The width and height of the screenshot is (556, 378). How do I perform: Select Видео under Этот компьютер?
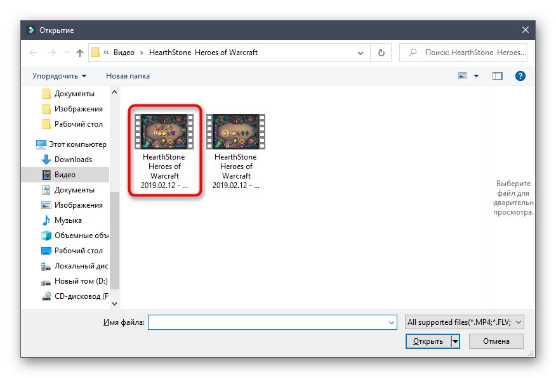65,175
